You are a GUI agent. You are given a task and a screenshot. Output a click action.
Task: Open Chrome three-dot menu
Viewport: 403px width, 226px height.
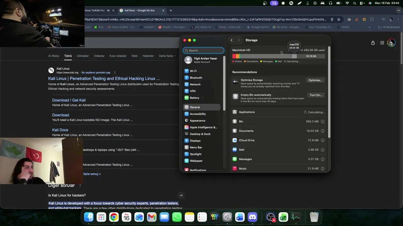399,19
